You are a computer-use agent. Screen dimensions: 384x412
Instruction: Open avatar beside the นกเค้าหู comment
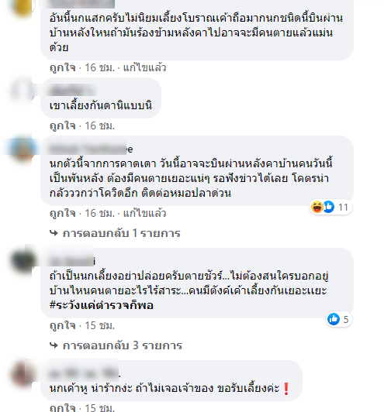(x=23, y=373)
